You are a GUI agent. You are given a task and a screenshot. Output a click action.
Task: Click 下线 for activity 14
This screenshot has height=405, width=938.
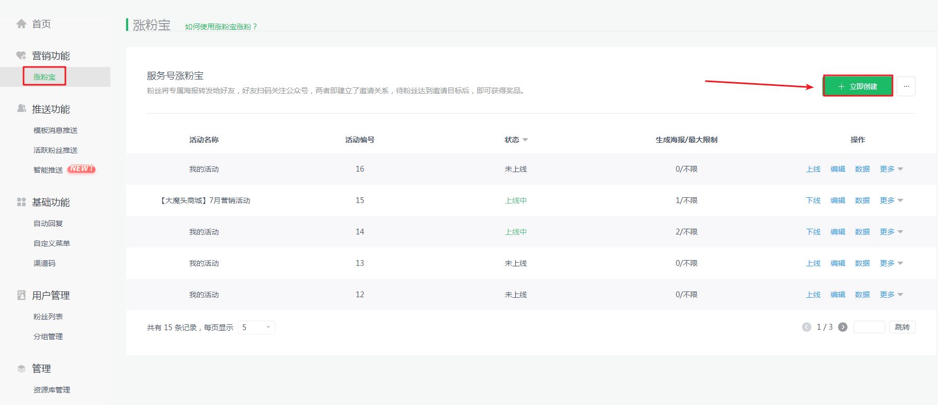[x=813, y=232]
